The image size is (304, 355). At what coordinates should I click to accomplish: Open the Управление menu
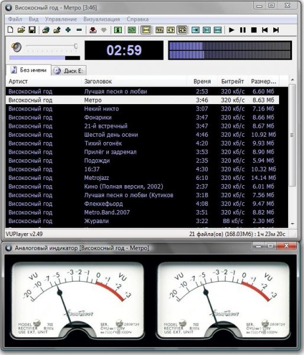point(61,20)
